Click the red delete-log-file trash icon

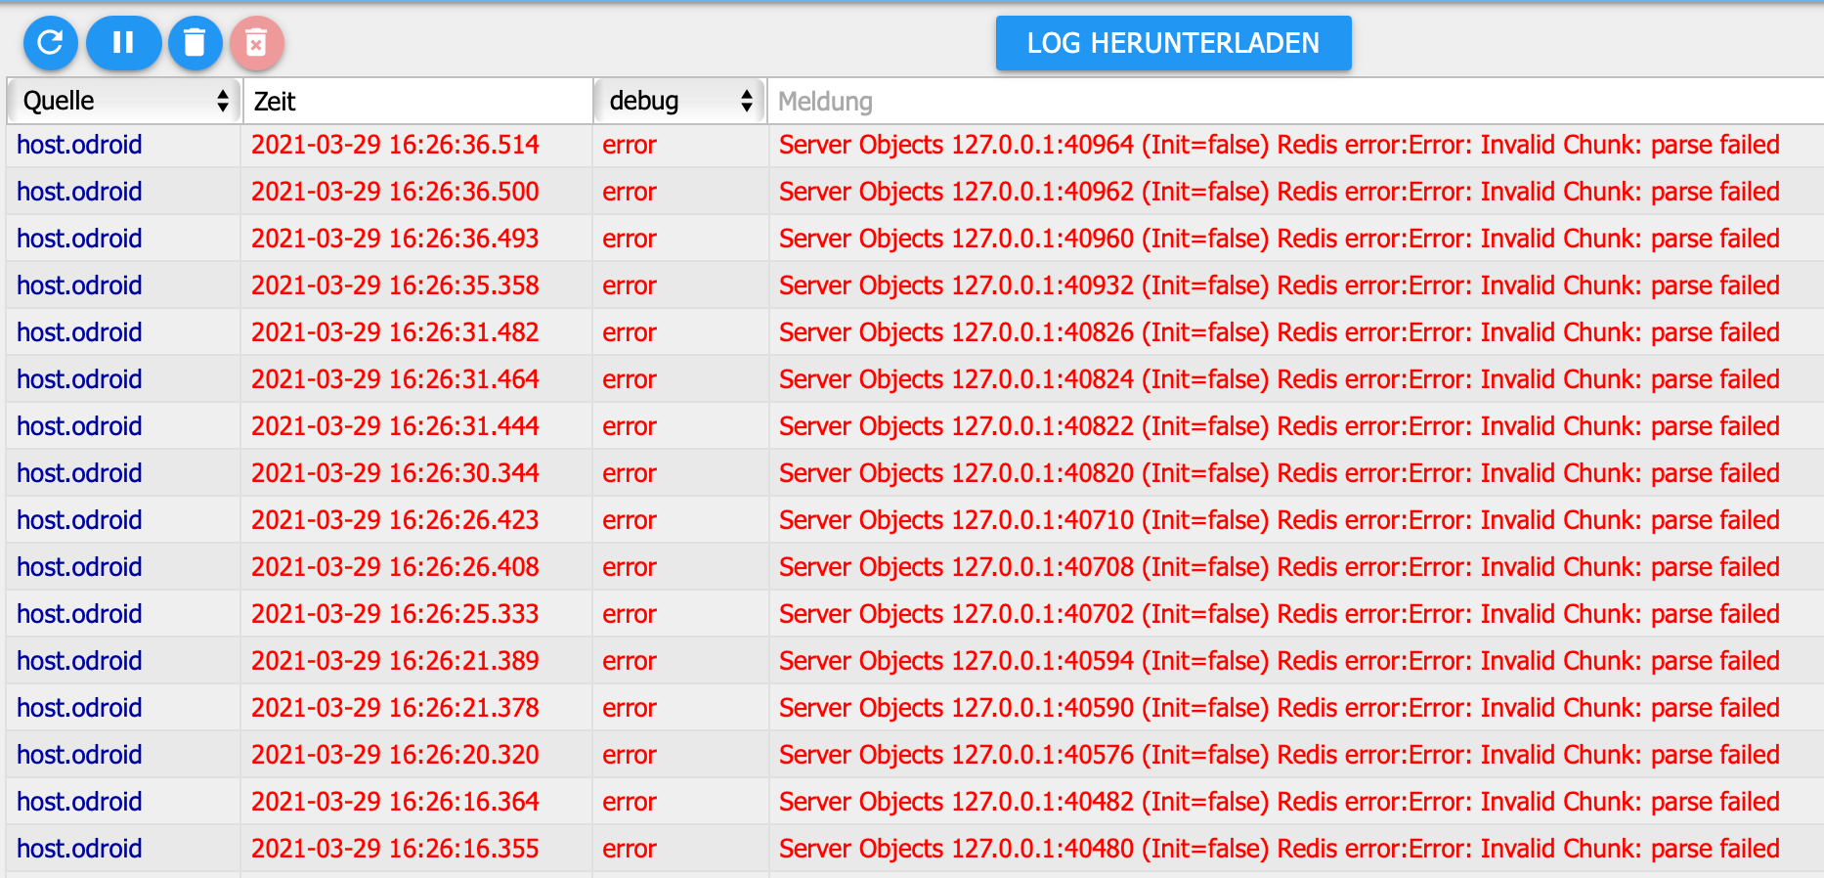(257, 43)
